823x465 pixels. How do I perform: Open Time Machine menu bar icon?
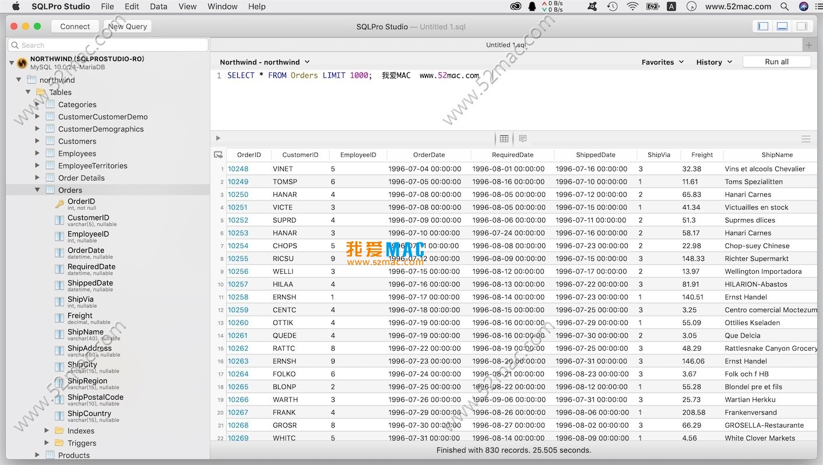[x=612, y=6]
